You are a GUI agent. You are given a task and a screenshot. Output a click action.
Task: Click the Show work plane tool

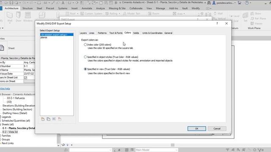tap(256, 14)
